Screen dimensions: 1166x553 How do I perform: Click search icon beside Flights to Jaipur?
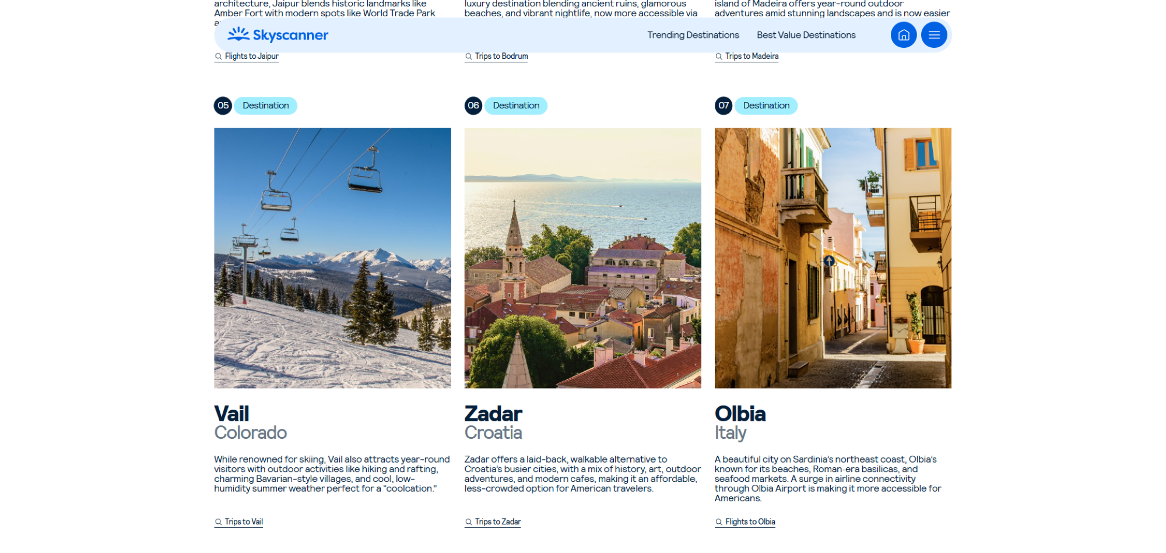tap(219, 57)
